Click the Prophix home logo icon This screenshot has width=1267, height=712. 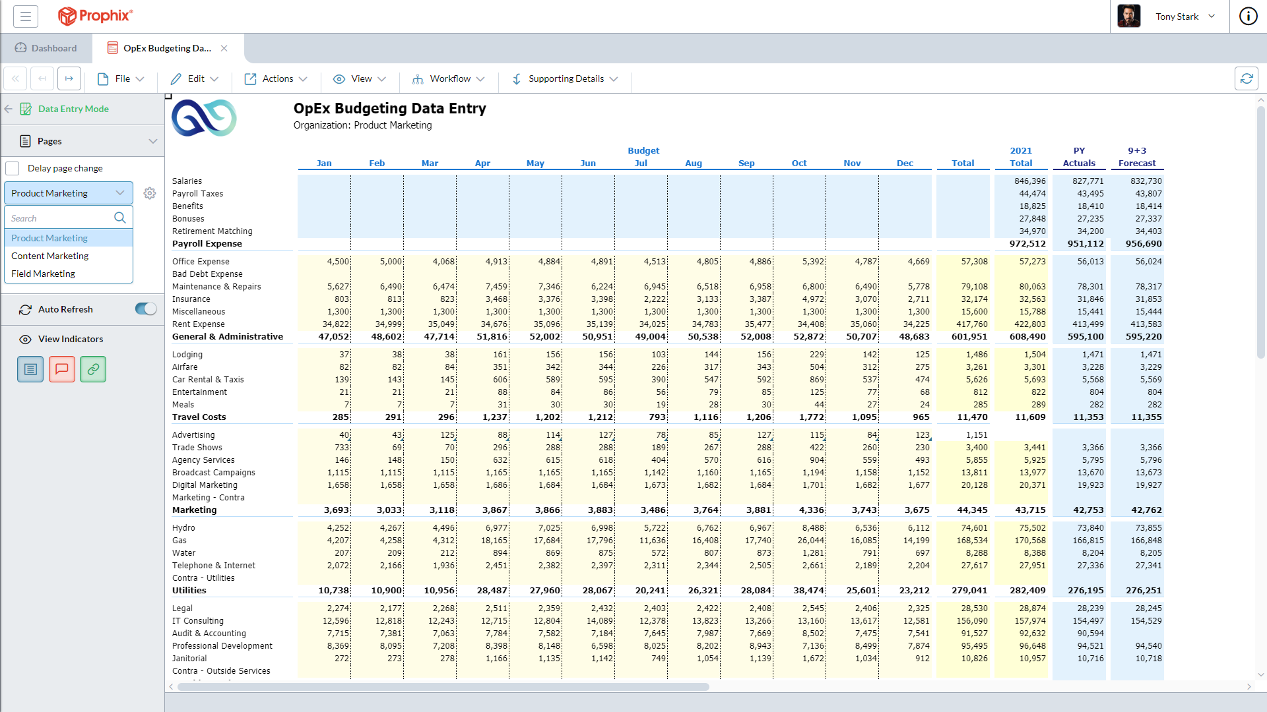[67, 16]
